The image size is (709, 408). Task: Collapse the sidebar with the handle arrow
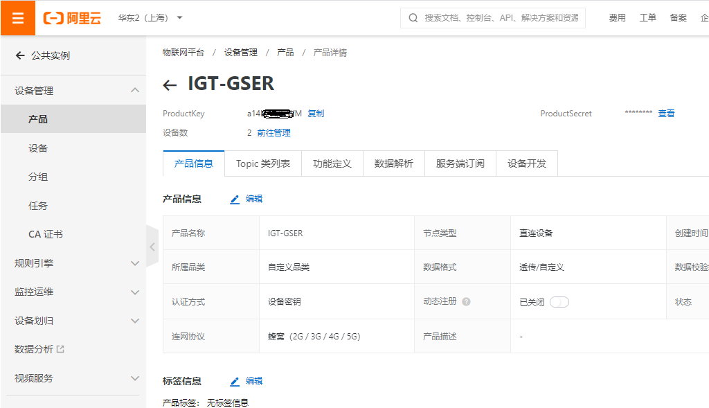[152, 247]
